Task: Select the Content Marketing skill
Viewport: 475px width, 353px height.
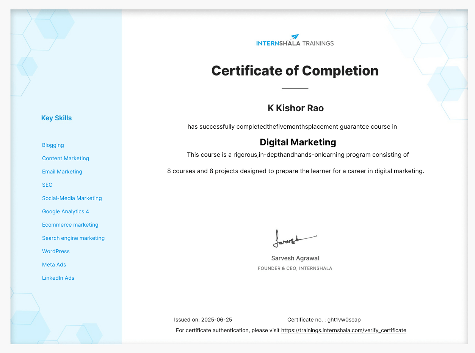Action: tap(66, 158)
